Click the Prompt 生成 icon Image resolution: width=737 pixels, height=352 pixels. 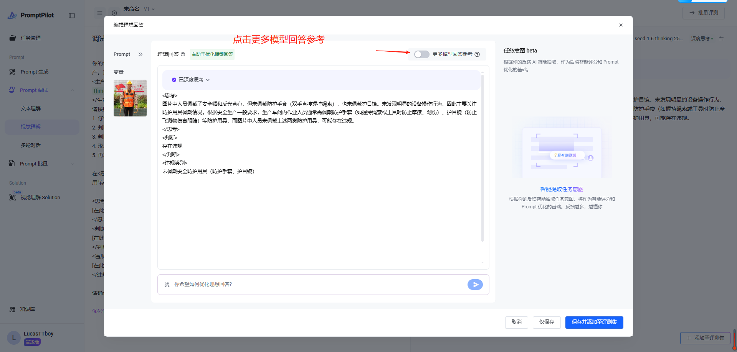pos(13,72)
